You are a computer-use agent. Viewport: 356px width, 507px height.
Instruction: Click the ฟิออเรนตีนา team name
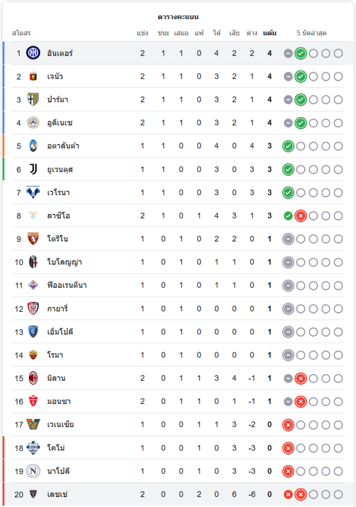(x=67, y=285)
